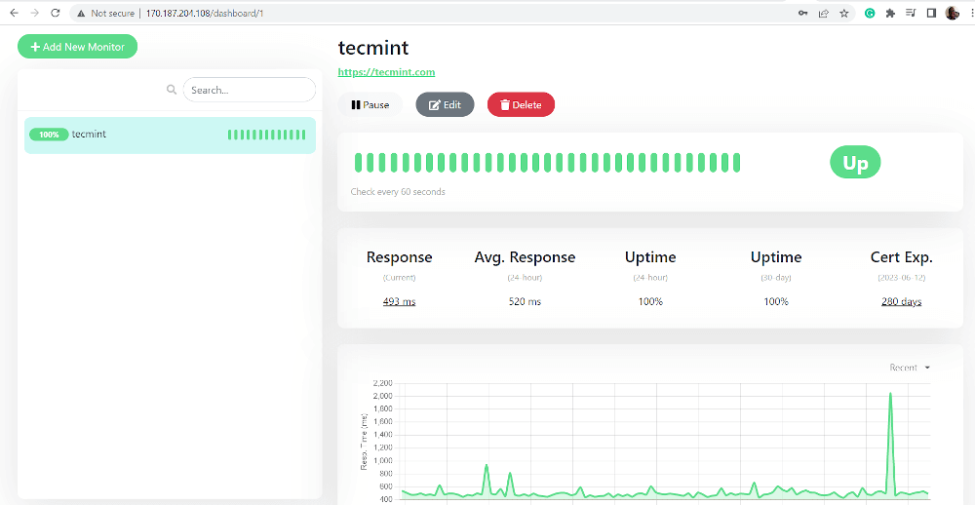
Task: Click the address bar URL
Action: (205, 13)
